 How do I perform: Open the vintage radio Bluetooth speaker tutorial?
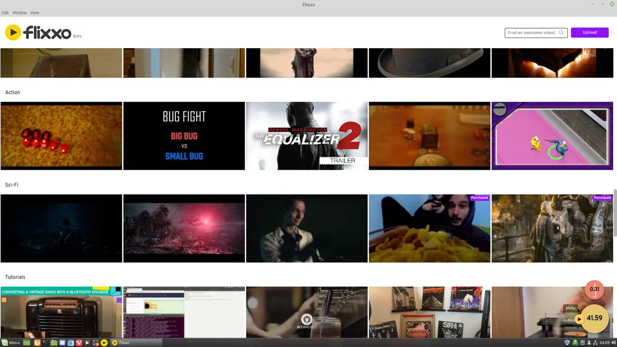point(61,312)
